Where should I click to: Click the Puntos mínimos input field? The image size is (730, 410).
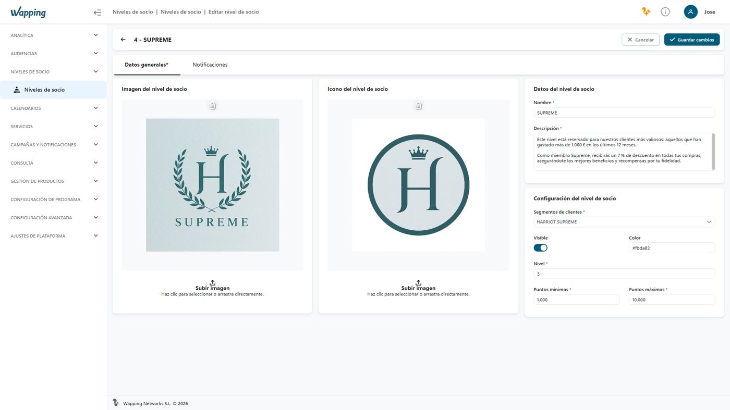pyautogui.click(x=576, y=300)
